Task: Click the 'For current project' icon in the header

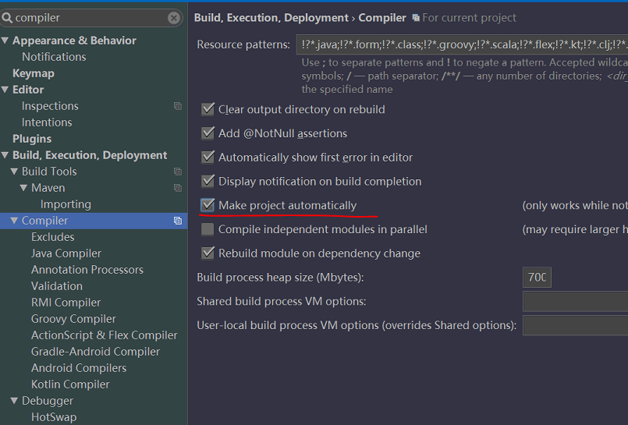Action: [416, 18]
